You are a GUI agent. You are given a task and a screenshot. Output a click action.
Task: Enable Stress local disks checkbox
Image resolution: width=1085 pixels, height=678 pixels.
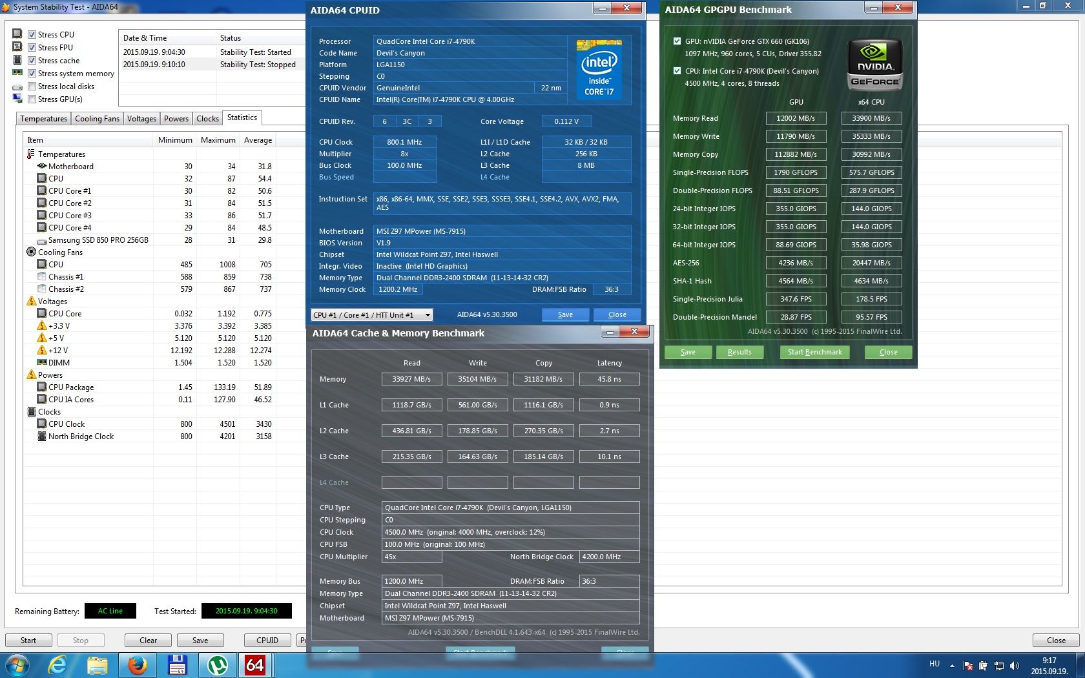[x=32, y=87]
